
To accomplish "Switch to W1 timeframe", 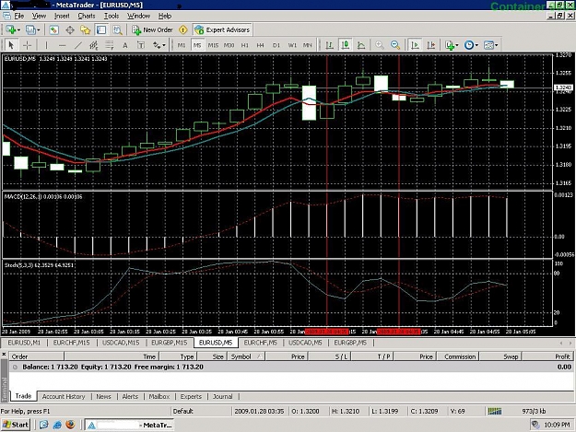I will [292, 45].
